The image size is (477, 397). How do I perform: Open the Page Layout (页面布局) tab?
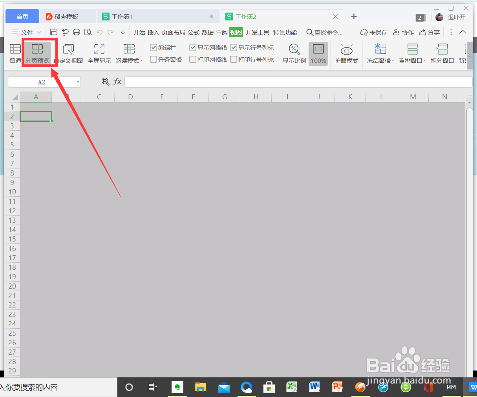pyautogui.click(x=174, y=32)
